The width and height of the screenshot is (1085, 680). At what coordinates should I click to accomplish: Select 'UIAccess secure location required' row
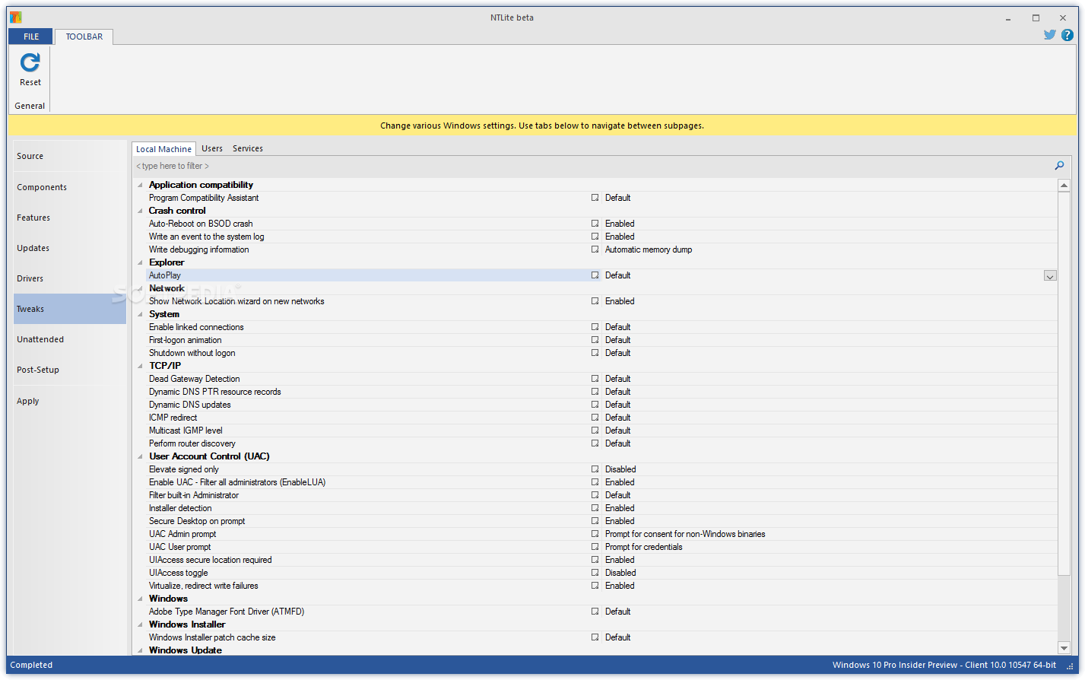[601, 560]
